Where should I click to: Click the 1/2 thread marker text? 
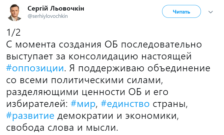click(14, 33)
